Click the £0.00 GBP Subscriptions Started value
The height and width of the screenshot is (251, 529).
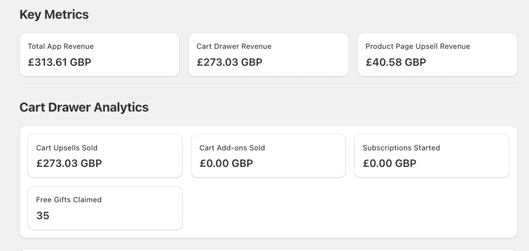coord(390,163)
